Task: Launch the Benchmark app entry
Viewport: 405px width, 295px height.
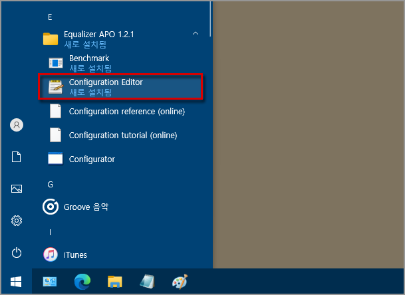Action: coord(120,63)
